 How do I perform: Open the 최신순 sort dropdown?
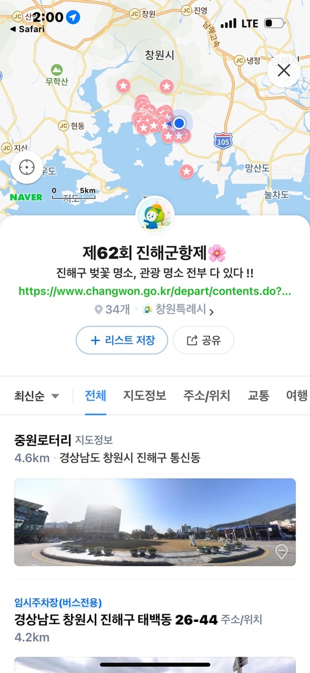point(36,395)
